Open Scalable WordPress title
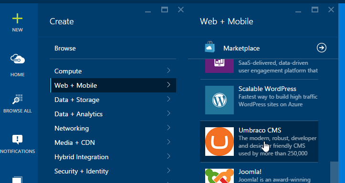 (267, 89)
